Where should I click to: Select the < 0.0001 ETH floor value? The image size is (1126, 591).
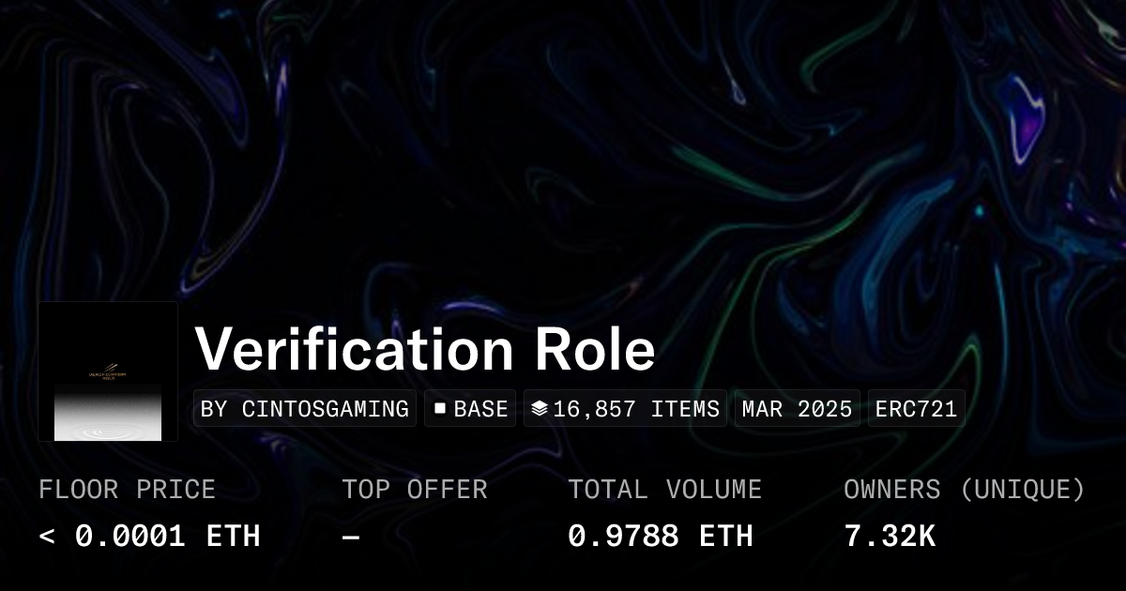coord(149,537)
